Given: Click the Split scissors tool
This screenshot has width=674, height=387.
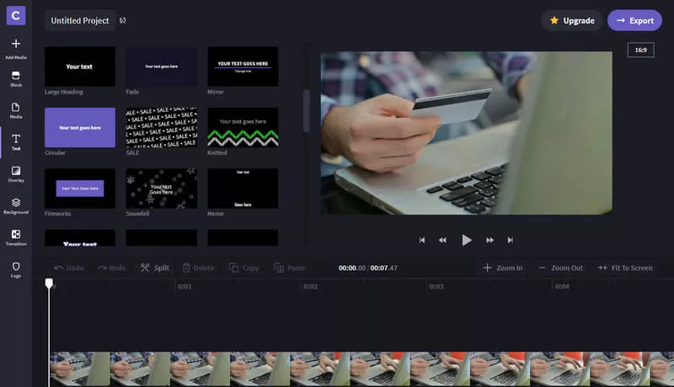Looking at the screenshot, I should pyautogui.click(x=155, y=268).
